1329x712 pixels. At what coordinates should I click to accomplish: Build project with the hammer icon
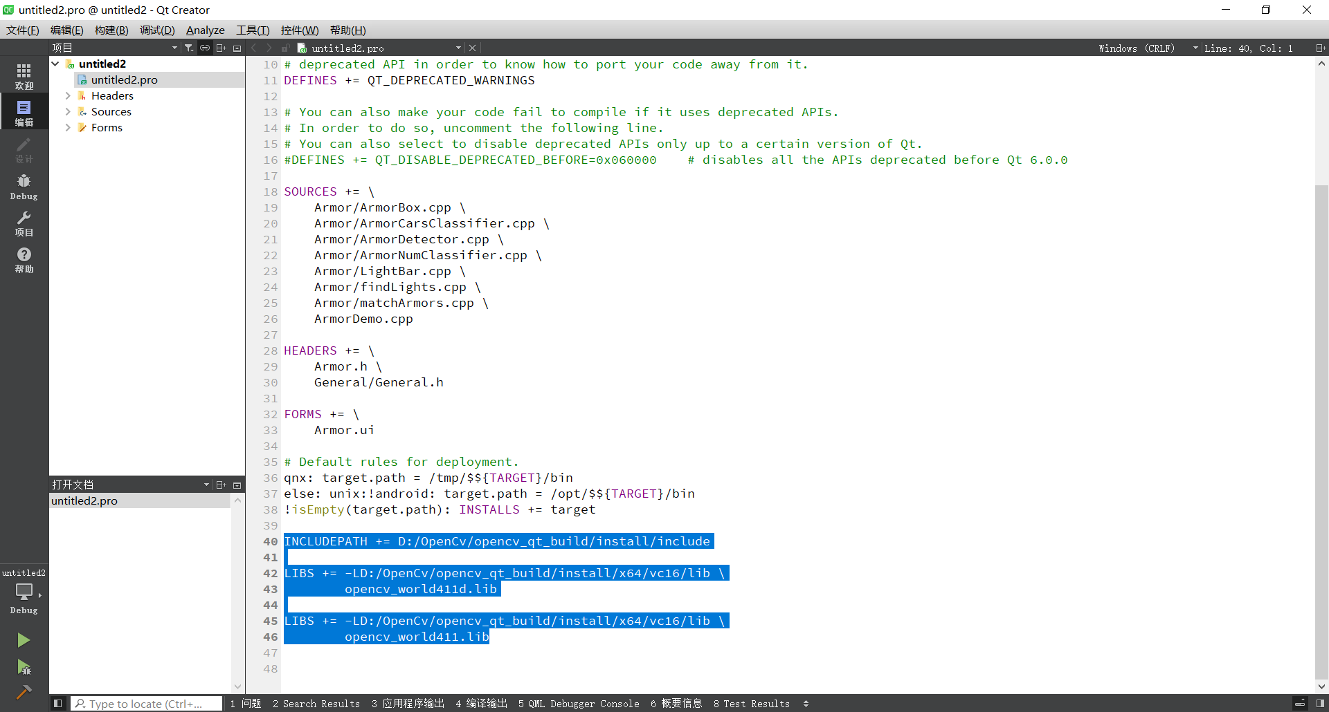click(x=24, y=692)
